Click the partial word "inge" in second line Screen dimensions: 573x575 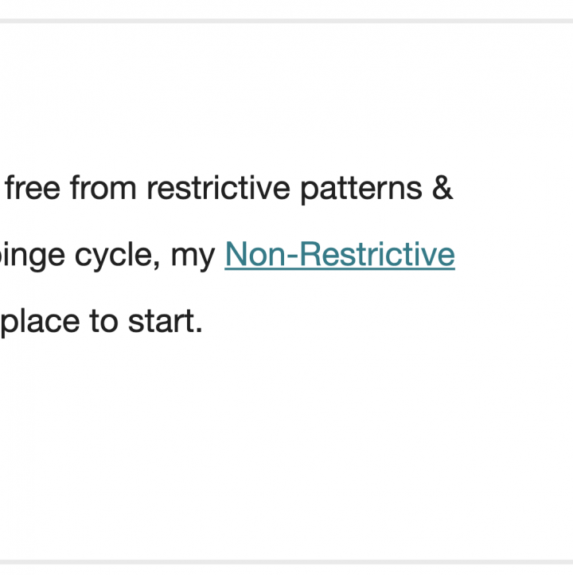tap(33, 256)
